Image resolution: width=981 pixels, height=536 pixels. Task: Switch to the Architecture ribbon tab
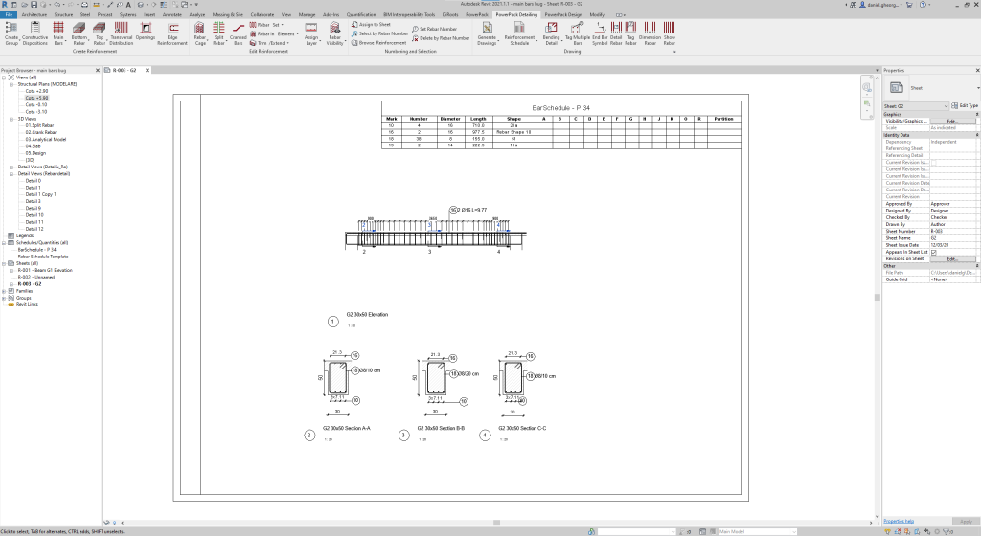pos(34,14)
